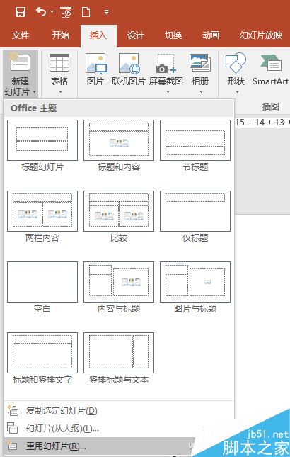
Task: Start slideshow from beginning icon
Action: click(66, 12)
